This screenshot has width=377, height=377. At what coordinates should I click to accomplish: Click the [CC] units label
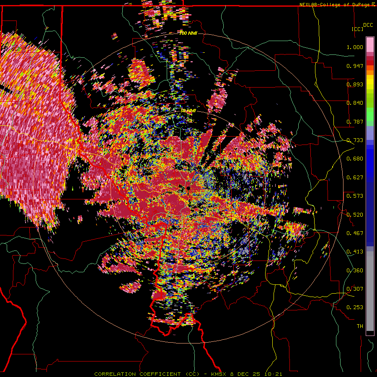click(x=357, y=29)
